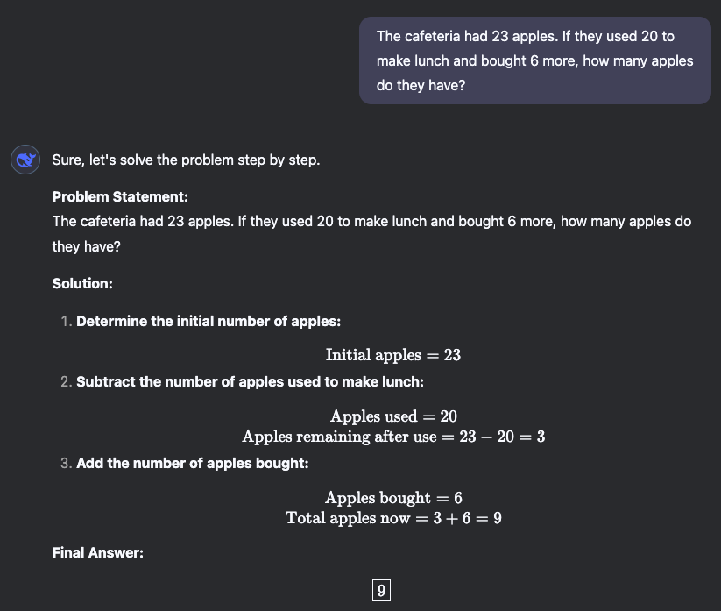Click "Sure, let's solve the problem" intro line
The image size is (721, 611).
pyautogui.click(x=186, y=160)
